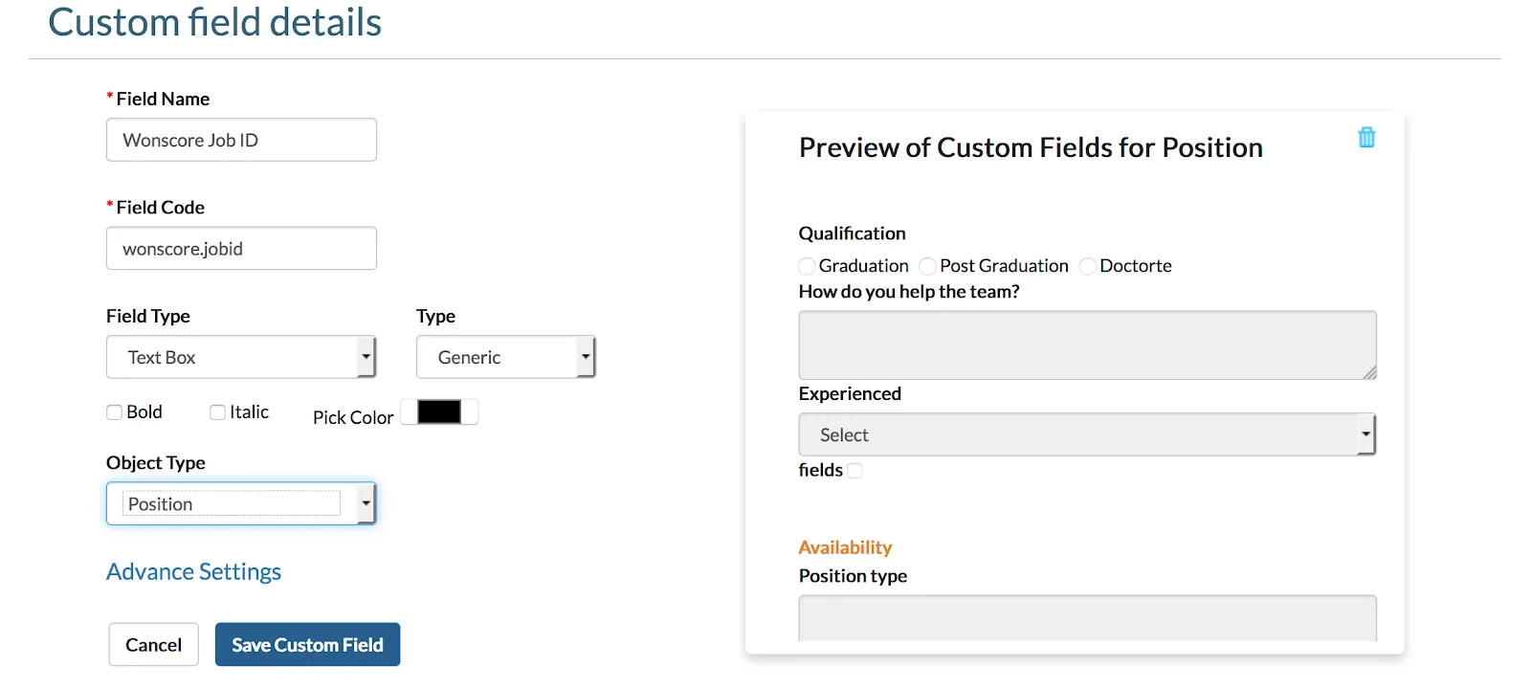Select the Post Graduation radio option
The height and width of the screenshot is (689, 1531).
coord(927,266)
